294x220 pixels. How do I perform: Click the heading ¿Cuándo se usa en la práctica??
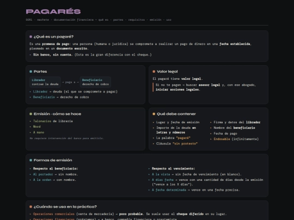click(65, 207)
